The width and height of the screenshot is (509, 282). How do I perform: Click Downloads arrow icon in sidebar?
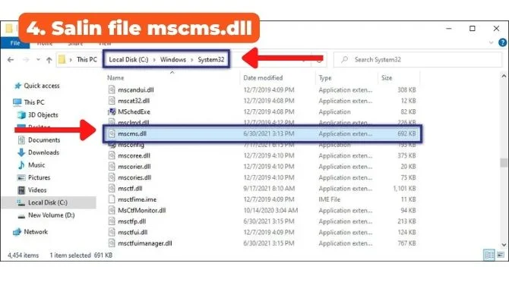(21, 152)
